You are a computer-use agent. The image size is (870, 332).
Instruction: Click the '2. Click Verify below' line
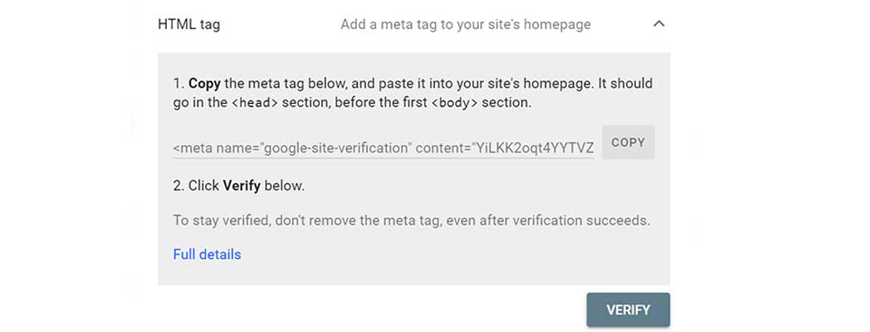click(x=238, y=186)
